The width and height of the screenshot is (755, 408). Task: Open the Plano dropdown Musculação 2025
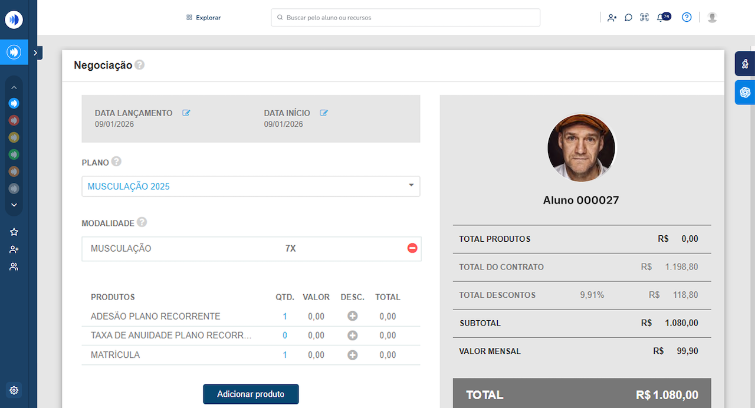[251, 186]
